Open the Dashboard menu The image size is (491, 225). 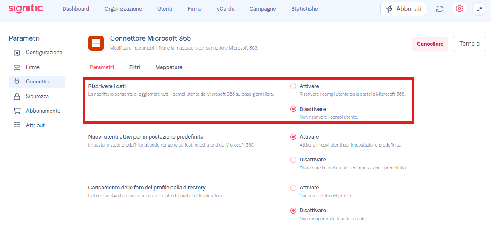click(x=76, y=9)
